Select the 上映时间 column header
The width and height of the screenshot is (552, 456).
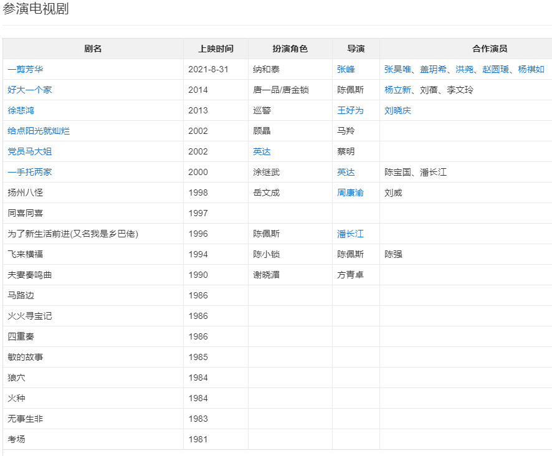(216, 49)
